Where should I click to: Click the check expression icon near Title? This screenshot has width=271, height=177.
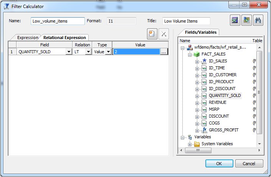coord(235,20)
